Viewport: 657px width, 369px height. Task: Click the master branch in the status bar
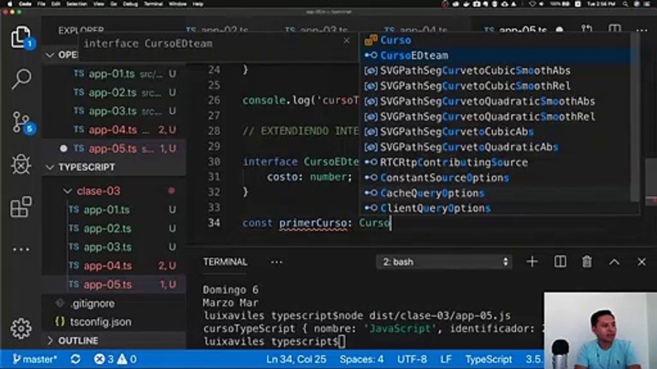point(35,359)
